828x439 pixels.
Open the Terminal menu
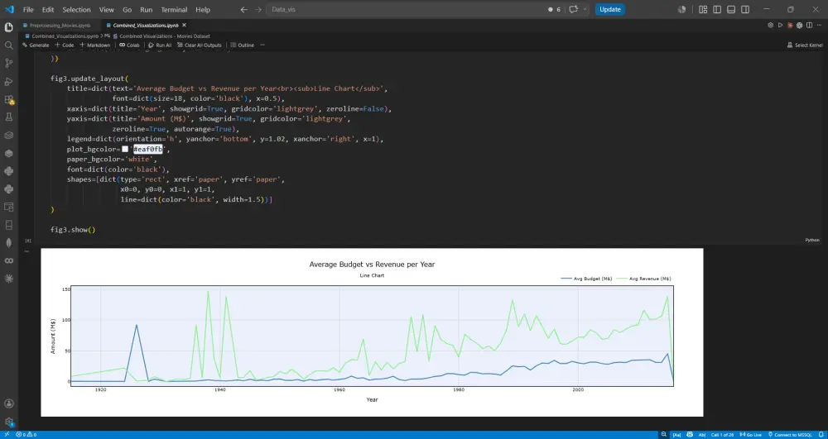click(174, 9)
